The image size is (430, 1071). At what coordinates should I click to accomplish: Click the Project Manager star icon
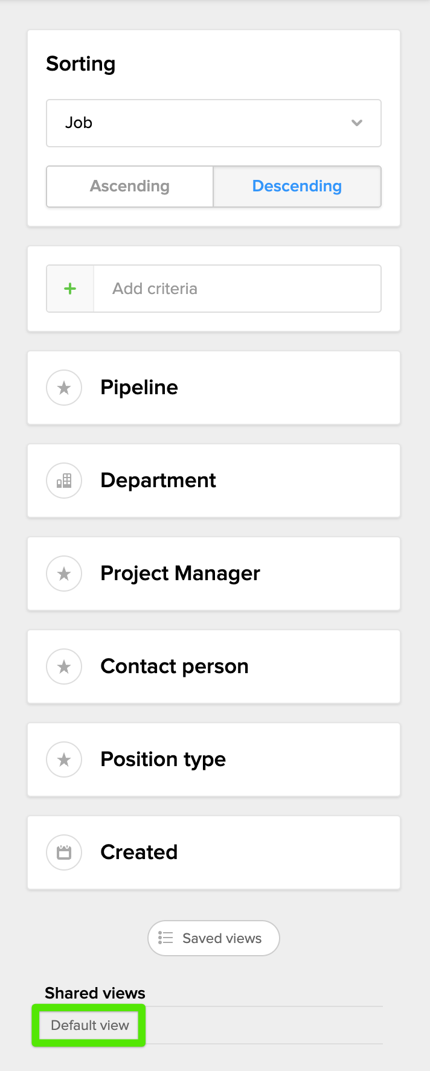pos(64,574)
